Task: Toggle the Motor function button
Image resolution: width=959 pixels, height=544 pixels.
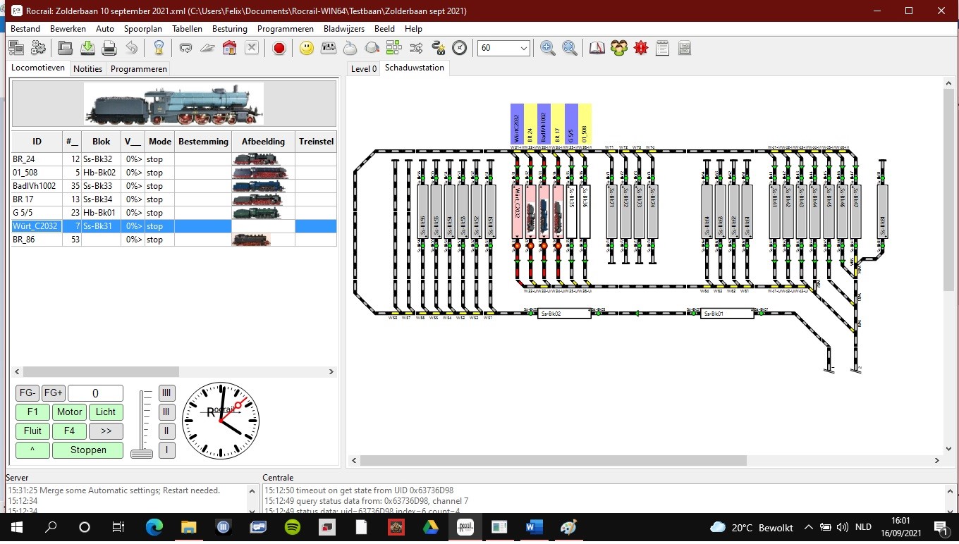Action: (x=70, y=412)
